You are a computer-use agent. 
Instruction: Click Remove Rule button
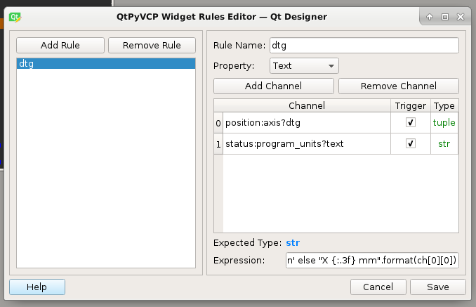point(152,45)
